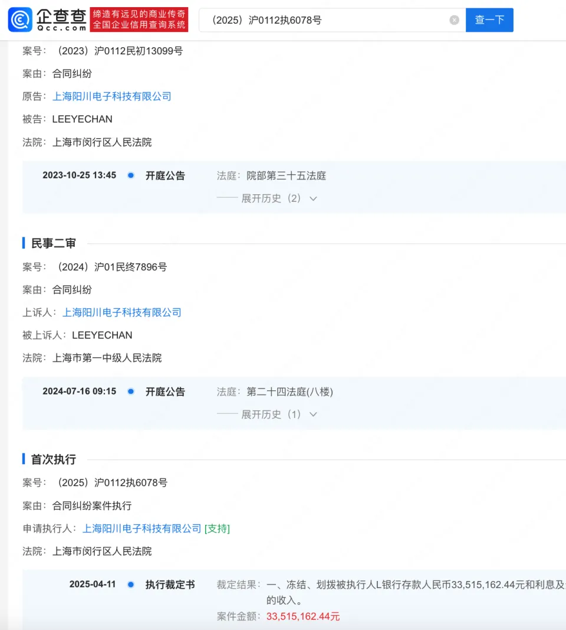The height and width of the screenshot is (630, 566).
Task: Open the 开庭公告 entry dated 2023-10-25
Action: point(165,175)
